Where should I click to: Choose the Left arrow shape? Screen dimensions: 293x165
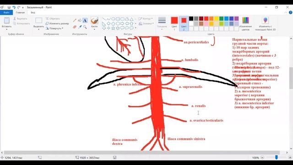point(127,23)
